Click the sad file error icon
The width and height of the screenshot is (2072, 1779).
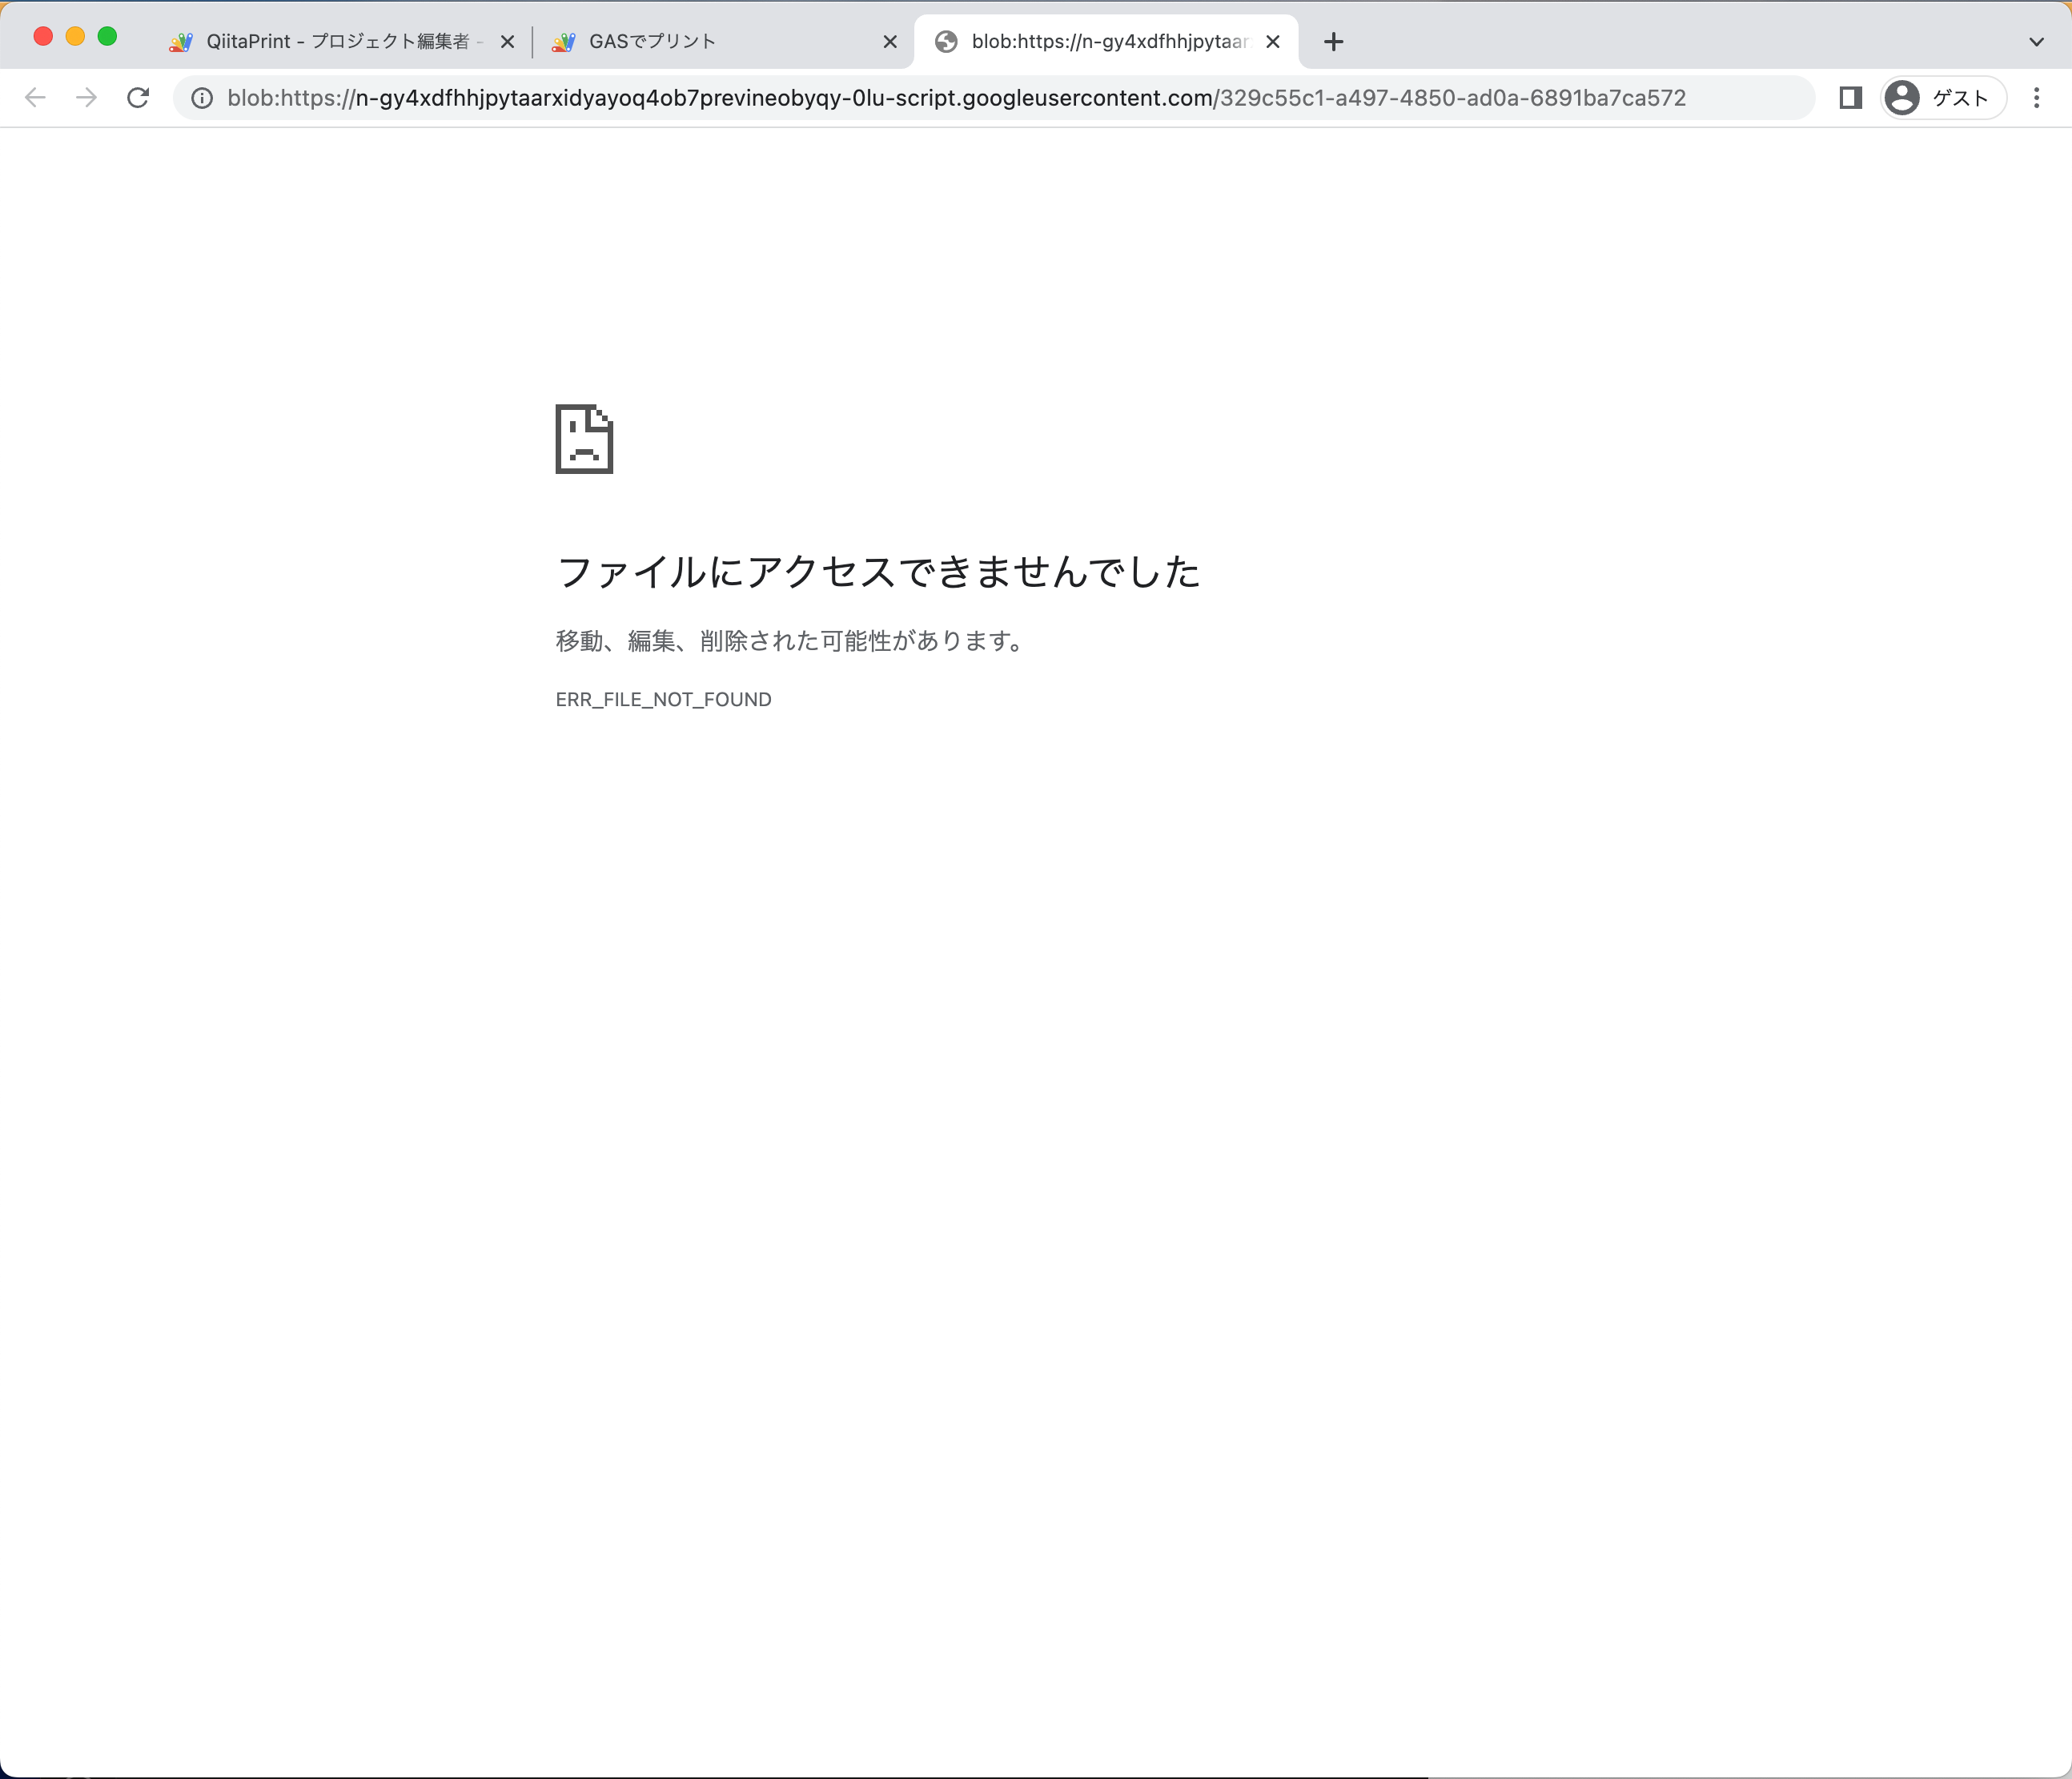[x=584, y=438]
